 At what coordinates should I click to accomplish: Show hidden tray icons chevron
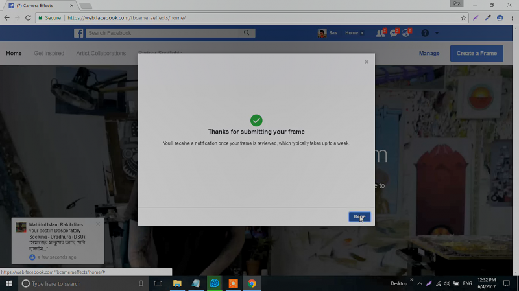(420, 284)
